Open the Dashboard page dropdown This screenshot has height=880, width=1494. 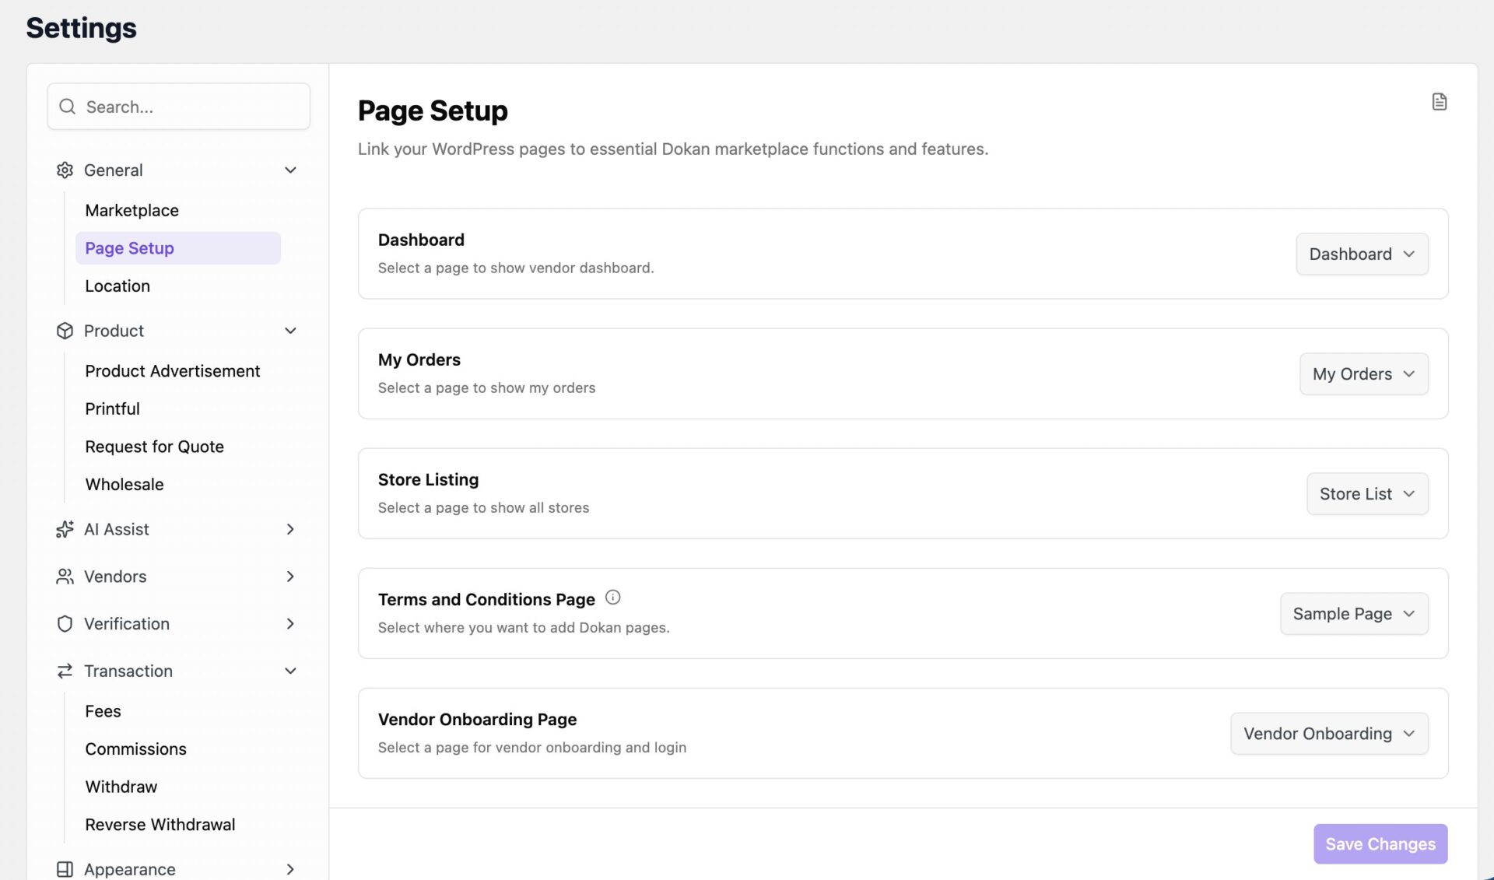coord(1362,254)
